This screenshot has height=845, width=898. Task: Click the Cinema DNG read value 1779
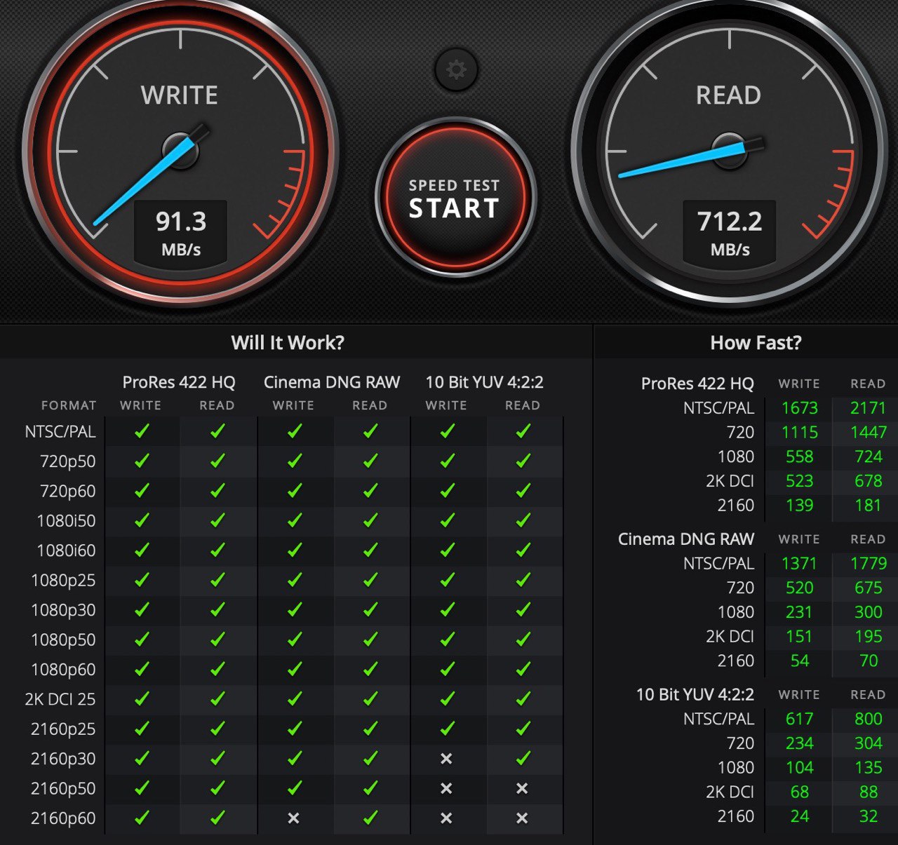point(869,563)
